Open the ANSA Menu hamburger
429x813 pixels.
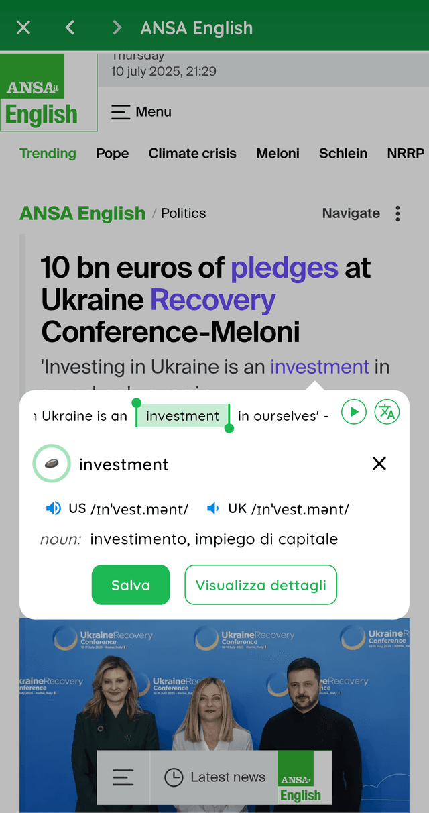pos(141,112)
